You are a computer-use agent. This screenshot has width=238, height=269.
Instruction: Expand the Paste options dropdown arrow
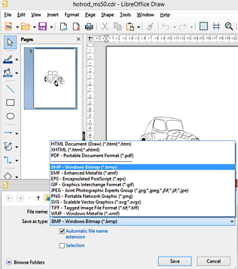click(139, 27)
